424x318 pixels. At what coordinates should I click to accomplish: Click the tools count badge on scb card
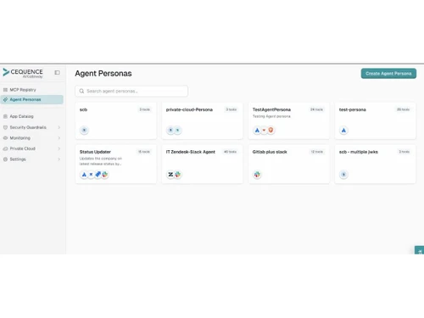[145, 109]
